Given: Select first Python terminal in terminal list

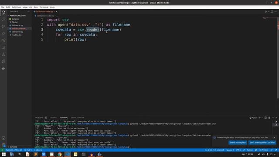Looking at the screenshot, I should (x=276, y=122).
